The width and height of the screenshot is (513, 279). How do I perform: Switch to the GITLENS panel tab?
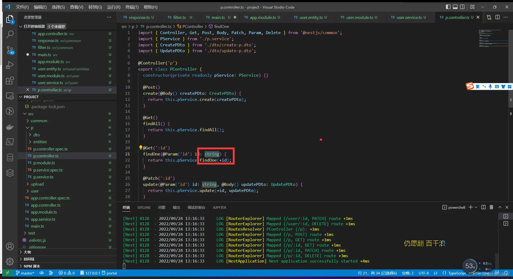(144, 207)
